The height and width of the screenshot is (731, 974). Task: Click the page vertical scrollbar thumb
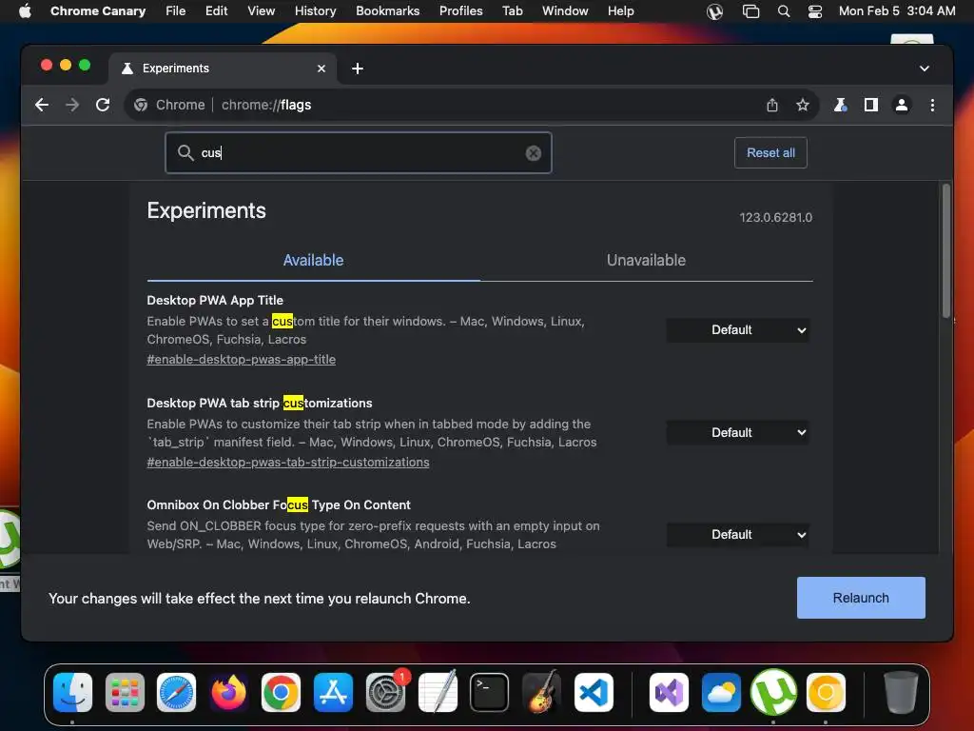(946, 251)
